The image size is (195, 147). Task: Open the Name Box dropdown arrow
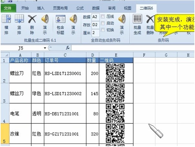[45, 48]
